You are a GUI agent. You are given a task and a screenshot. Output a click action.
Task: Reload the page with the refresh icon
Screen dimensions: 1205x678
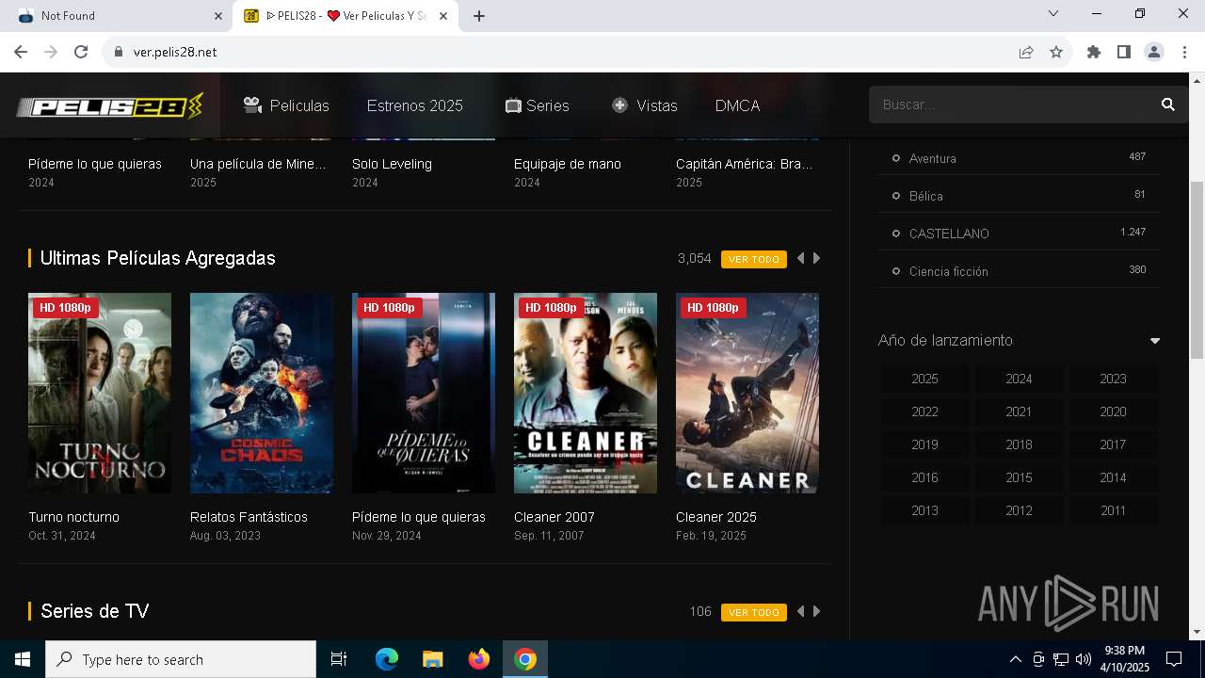tap(81, 52)
